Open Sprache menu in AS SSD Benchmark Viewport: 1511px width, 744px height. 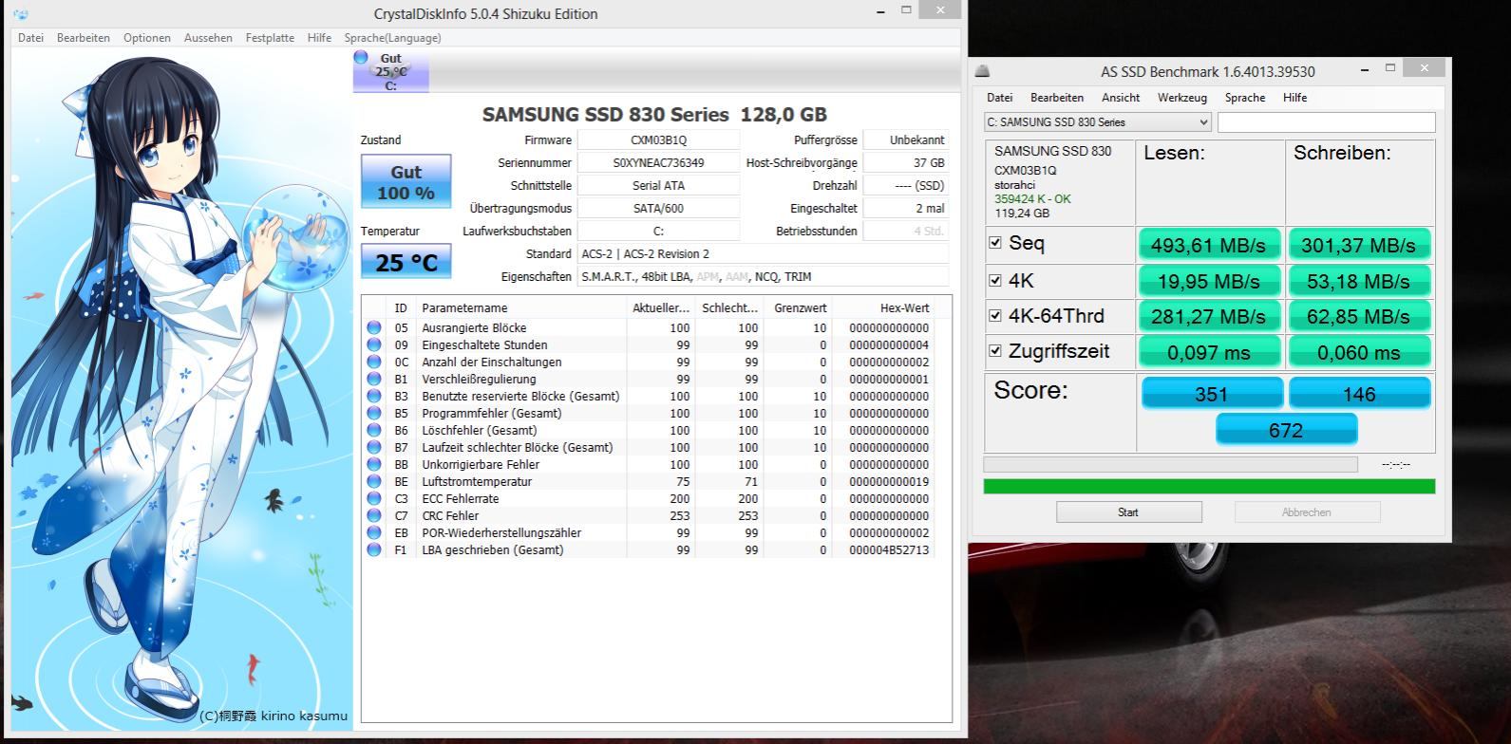coord(1245,98)
